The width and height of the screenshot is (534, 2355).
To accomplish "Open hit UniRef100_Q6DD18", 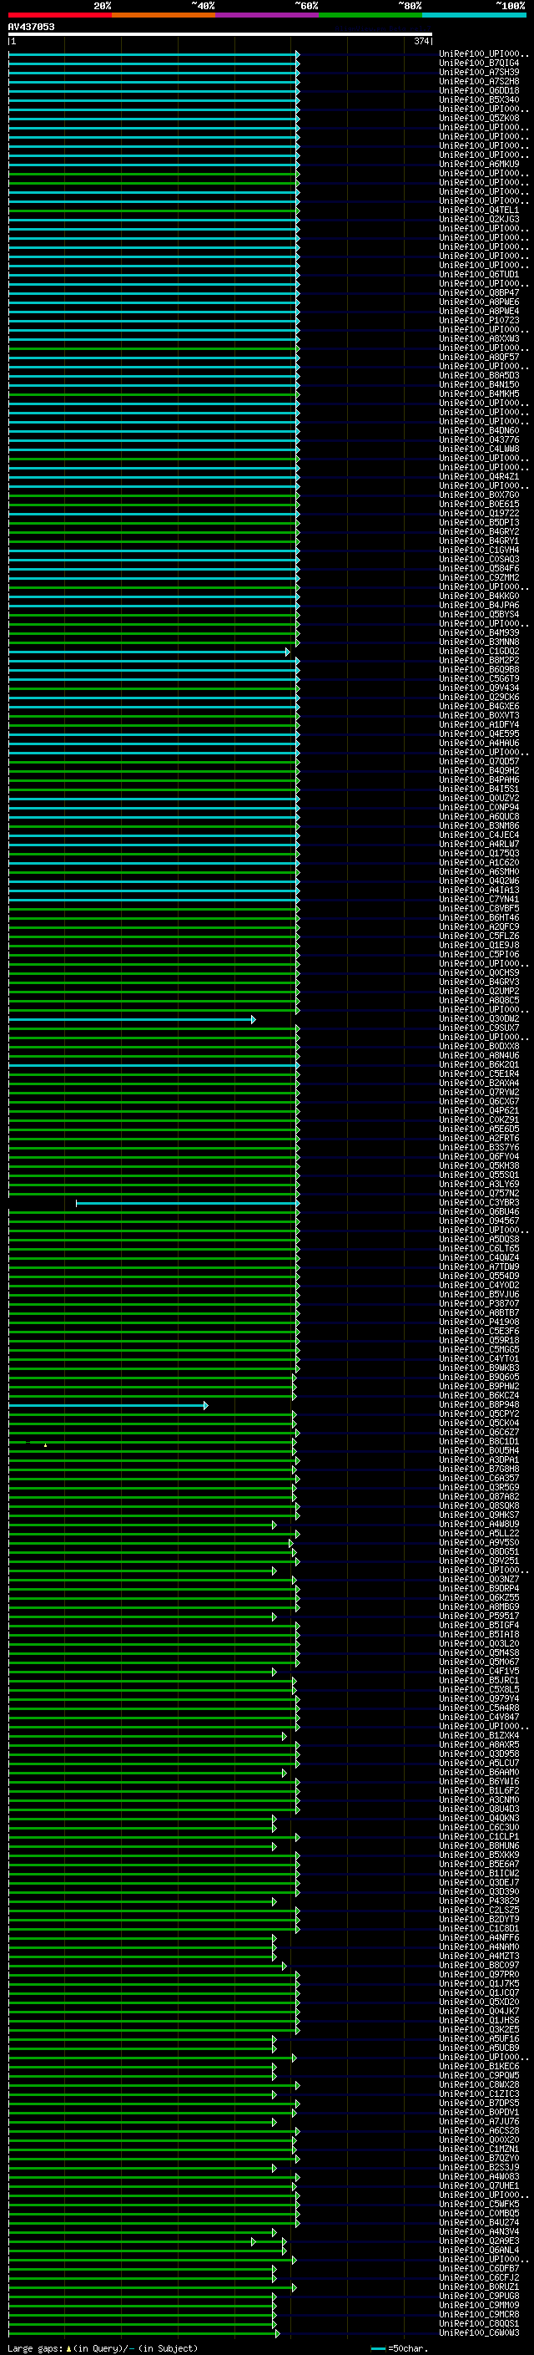I will point(478,90).
